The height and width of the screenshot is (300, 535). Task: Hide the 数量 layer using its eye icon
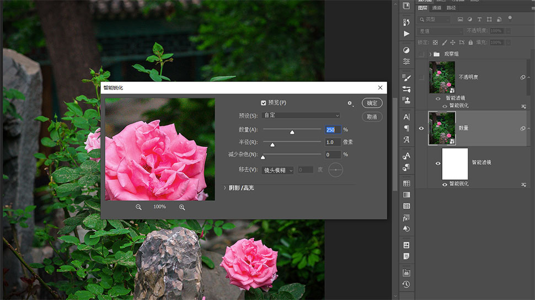point(422,128)
